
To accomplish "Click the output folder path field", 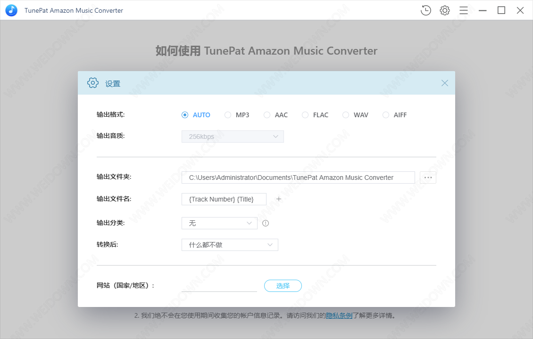I will point(298,178).
